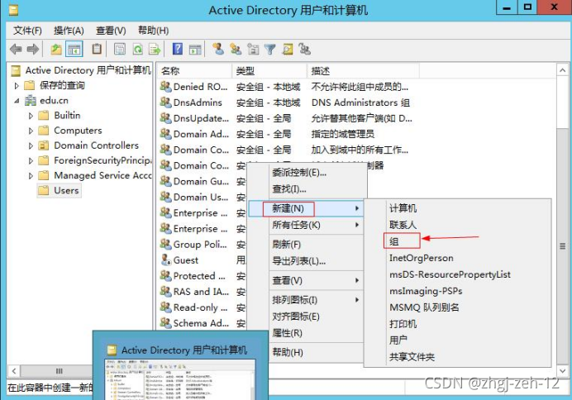Click the new group toolbar icon

236,49
